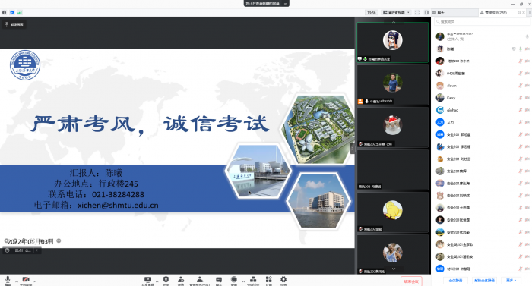This screenshot has width=532, height=286.
Task: Open settings gear in bottom toolbar
Action: 283,280
